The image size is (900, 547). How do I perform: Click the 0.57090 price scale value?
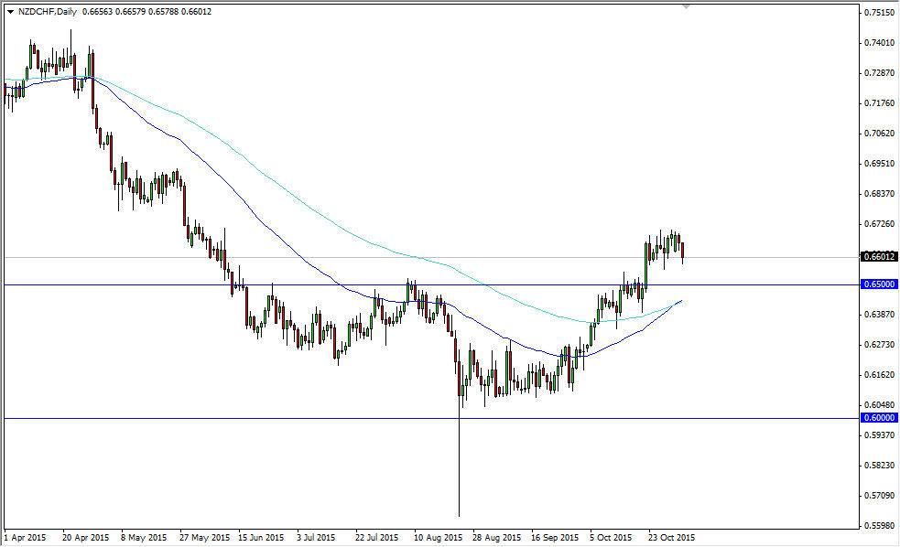coord(879,496)
